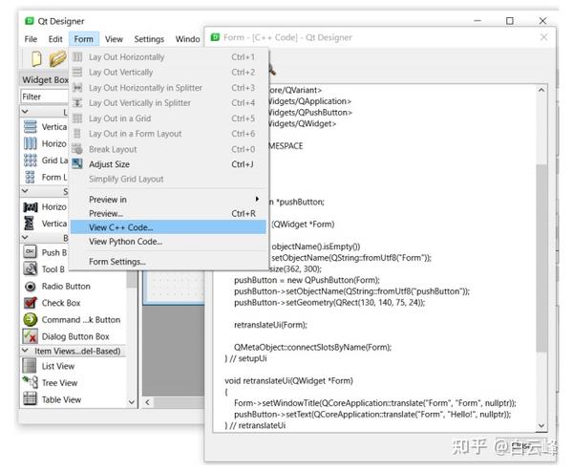The height and width of the screenshot is (471, 573).
Task: Click code window scrollbar up arrow
Action: point(541,90)
